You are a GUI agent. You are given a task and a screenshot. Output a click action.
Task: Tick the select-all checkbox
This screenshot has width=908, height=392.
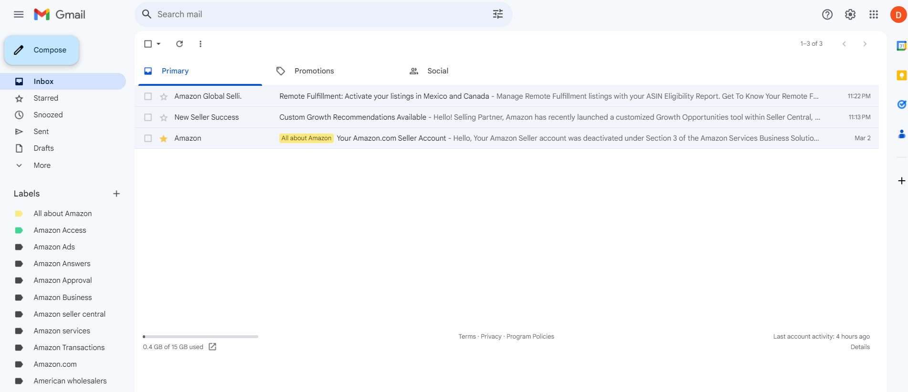(148, 44)
